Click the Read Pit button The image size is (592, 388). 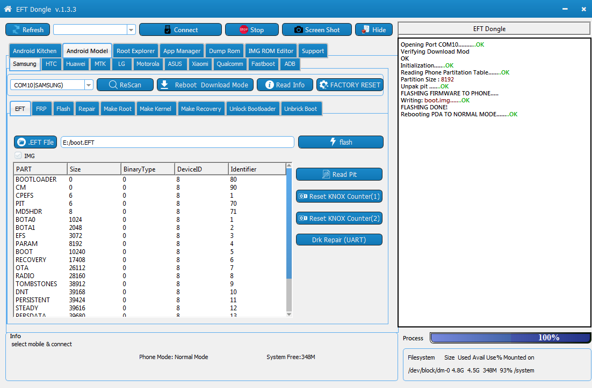point(339,174)
